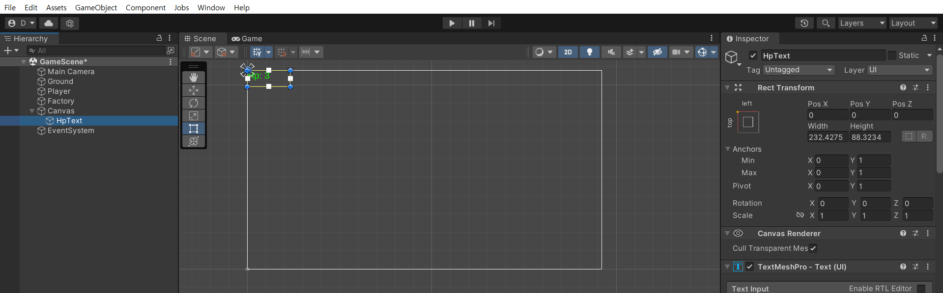Select Player in the Hierarchy
943x293 pixels.
[59, 91]
